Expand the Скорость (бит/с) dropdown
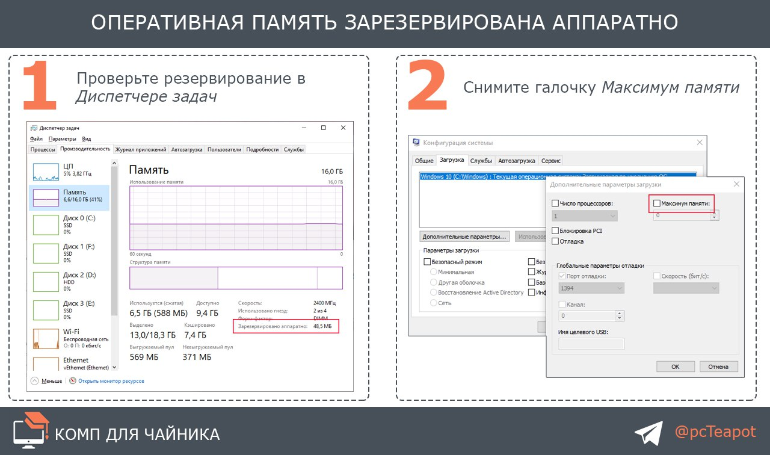The width and height of the screenshot is (770, 455). pyautogui.click(x=686, y=288)
